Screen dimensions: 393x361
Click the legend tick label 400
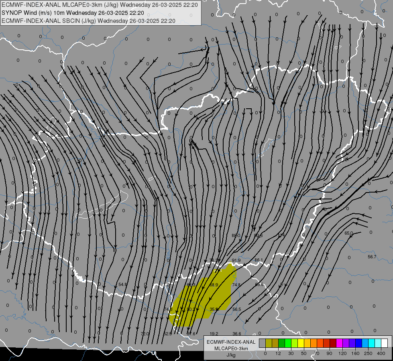381,353
